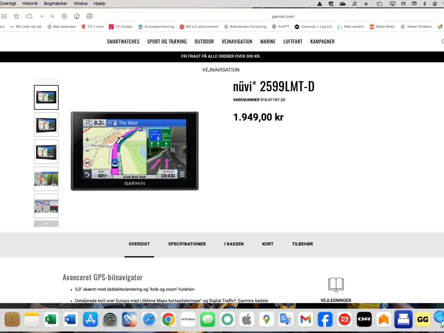
Task: Open Google Maps from the Dock
Action: pyautogui.click(x=266, y=319)
